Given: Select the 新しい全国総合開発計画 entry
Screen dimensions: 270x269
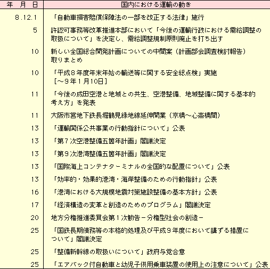Looking at the screenshot, I should pyautogui.click(x=148, y=56).
